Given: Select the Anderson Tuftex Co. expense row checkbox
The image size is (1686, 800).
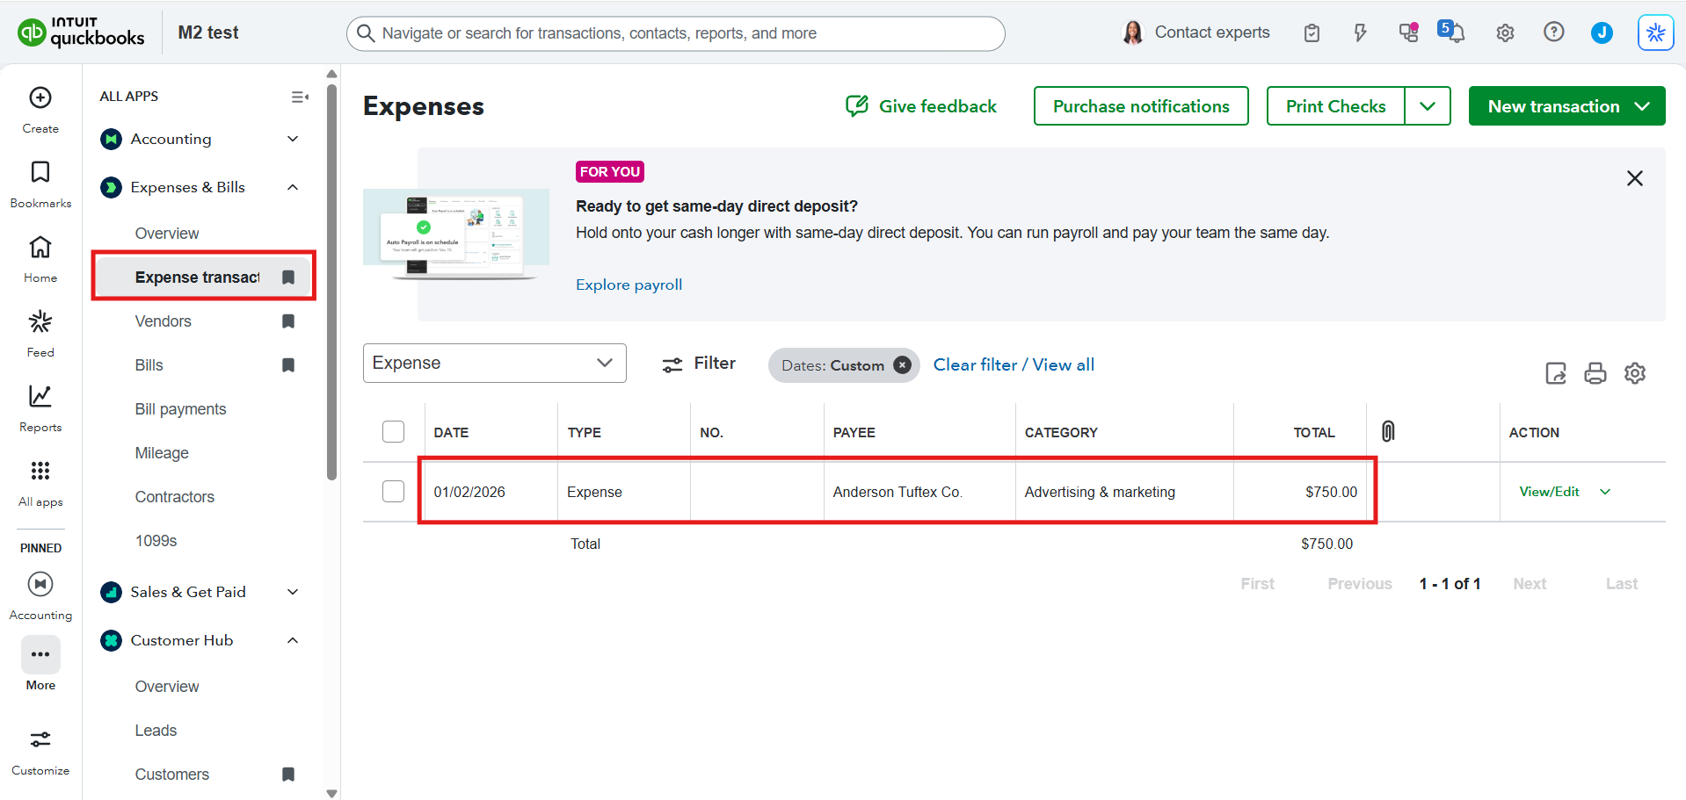Looking at the screenshot, I should point(394,492).
